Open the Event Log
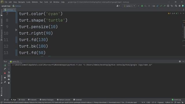The image size is (185, 104). coord(176,100)
